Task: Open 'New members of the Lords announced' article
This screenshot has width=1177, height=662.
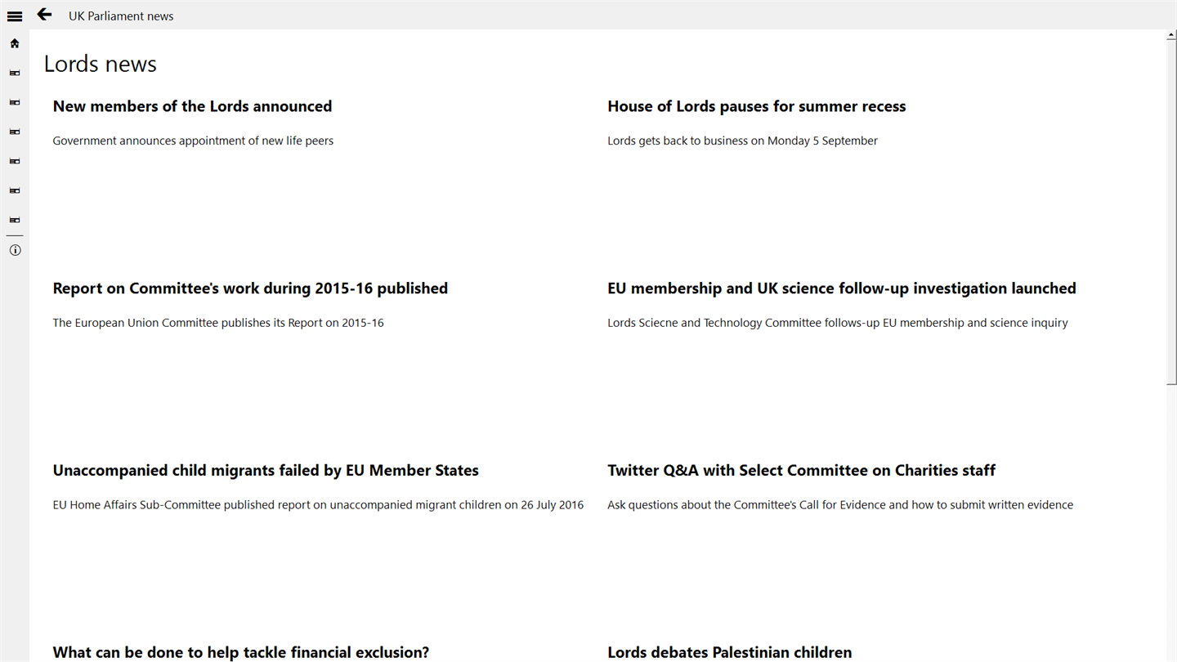Action: click(192, 106)
